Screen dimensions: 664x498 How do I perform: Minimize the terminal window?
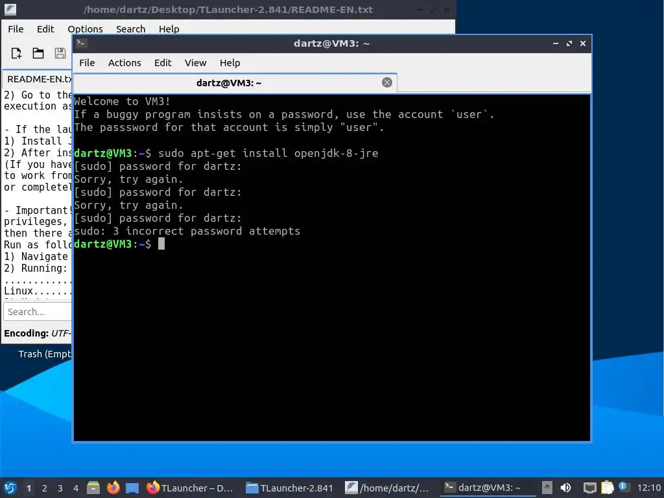(556, 43)
